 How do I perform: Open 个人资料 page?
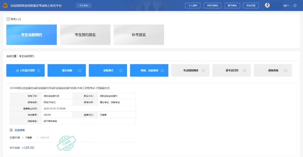[x=193, y=6]
